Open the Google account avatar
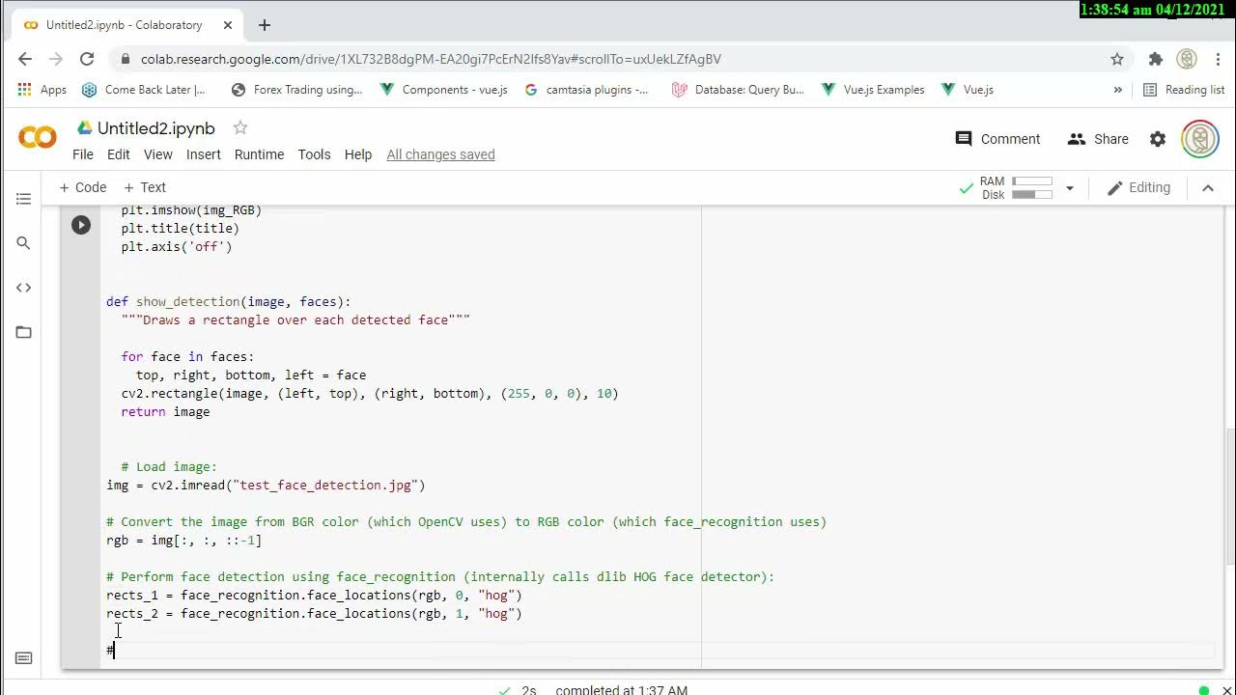 [1200, 139]
